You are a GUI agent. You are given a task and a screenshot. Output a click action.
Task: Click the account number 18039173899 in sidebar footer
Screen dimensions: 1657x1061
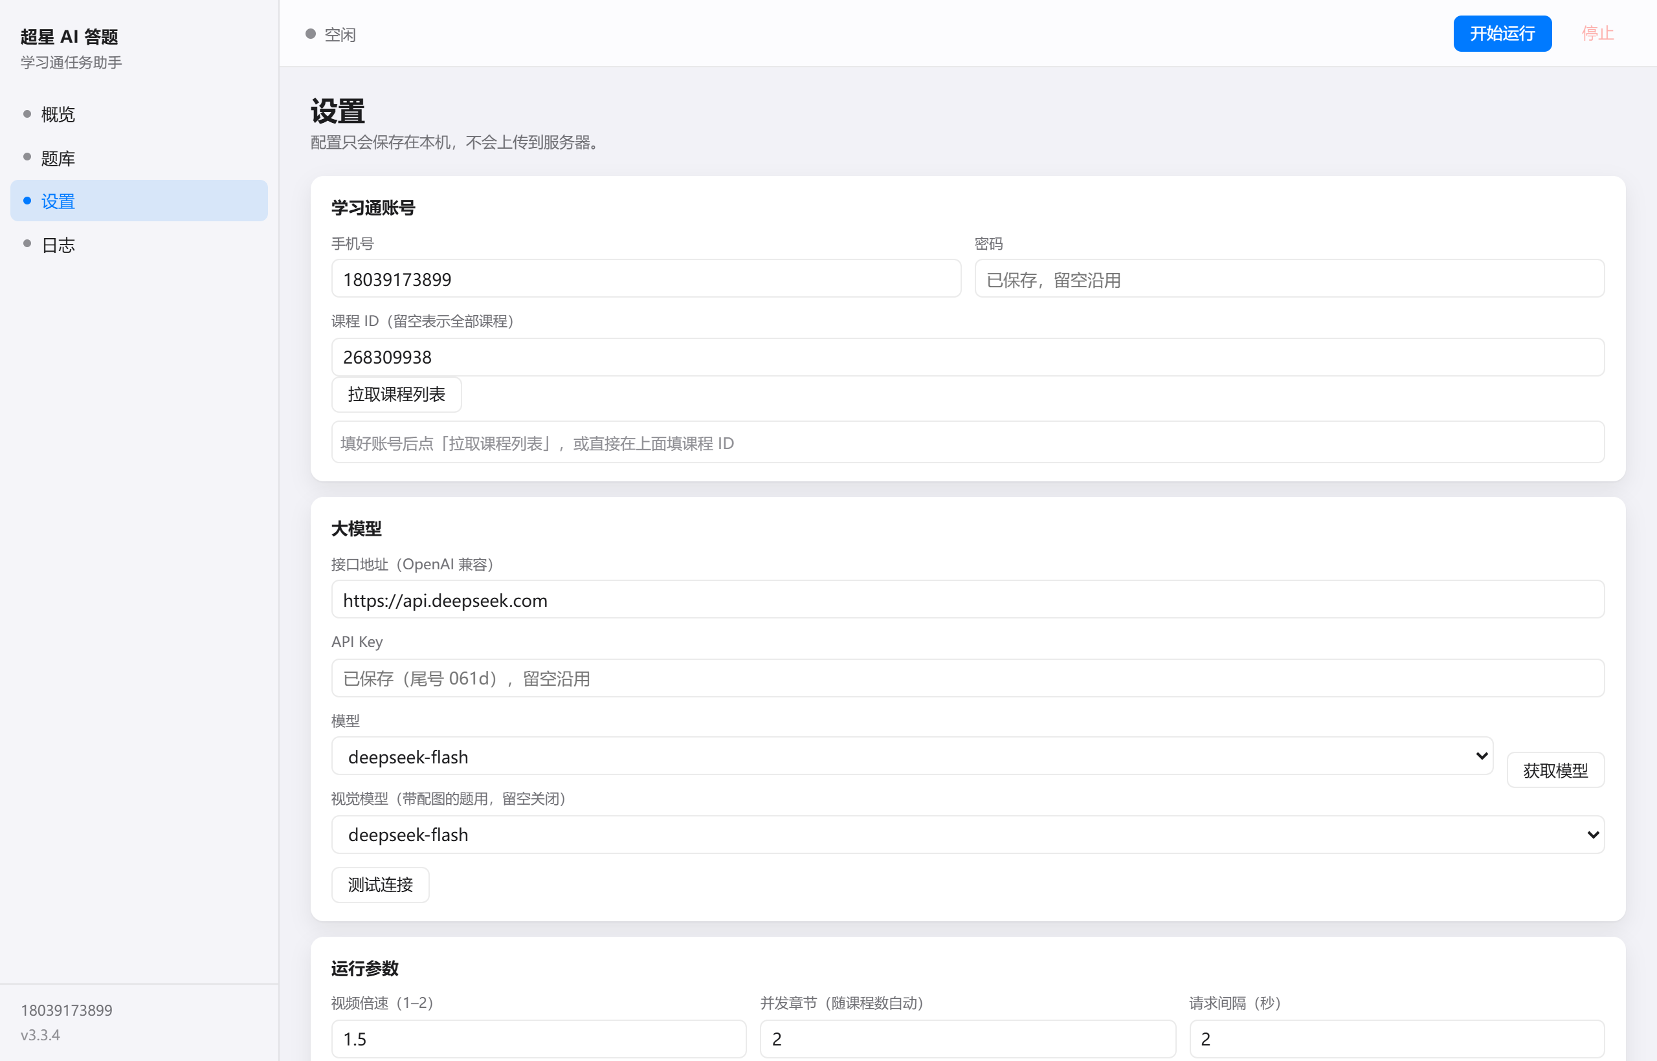[x=66, y=1009]
